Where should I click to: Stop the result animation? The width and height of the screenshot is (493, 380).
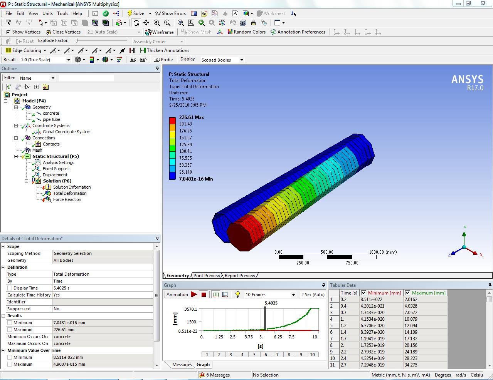204,295
